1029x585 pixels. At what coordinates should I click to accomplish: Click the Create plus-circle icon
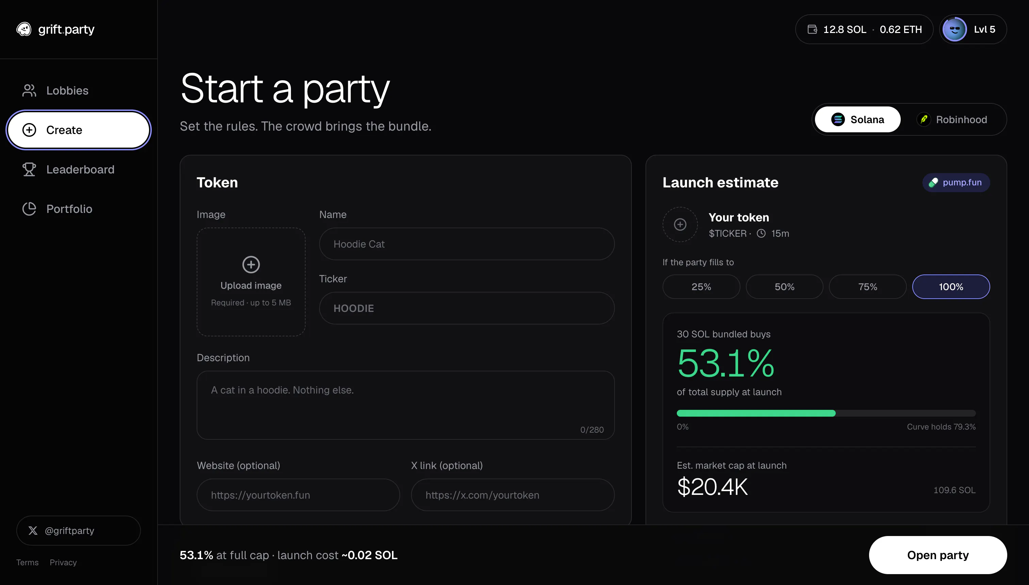click(29, 130)
